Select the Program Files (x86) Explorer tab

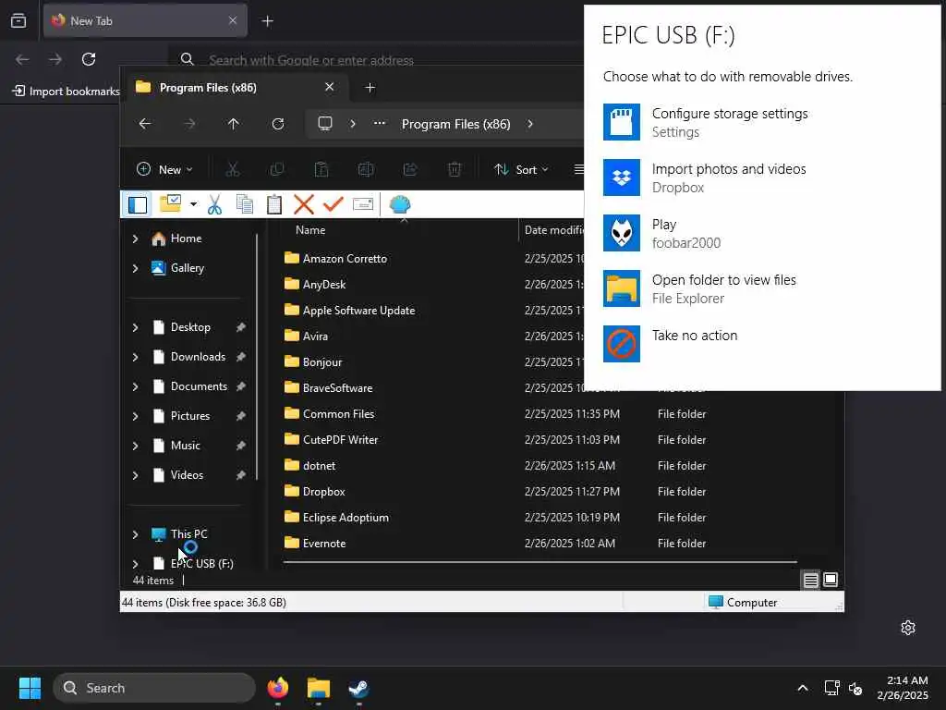tap(236, 88)
